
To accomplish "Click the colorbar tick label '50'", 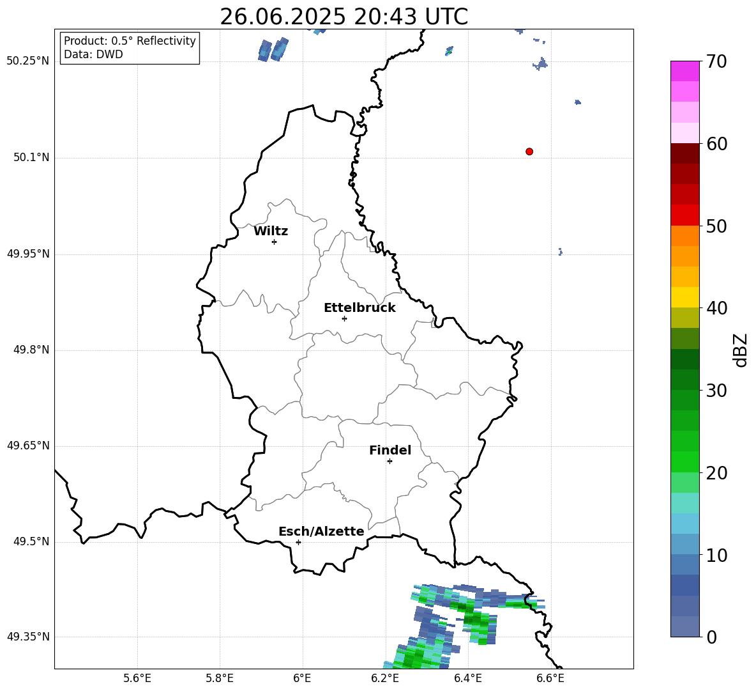I will (716, 226).
